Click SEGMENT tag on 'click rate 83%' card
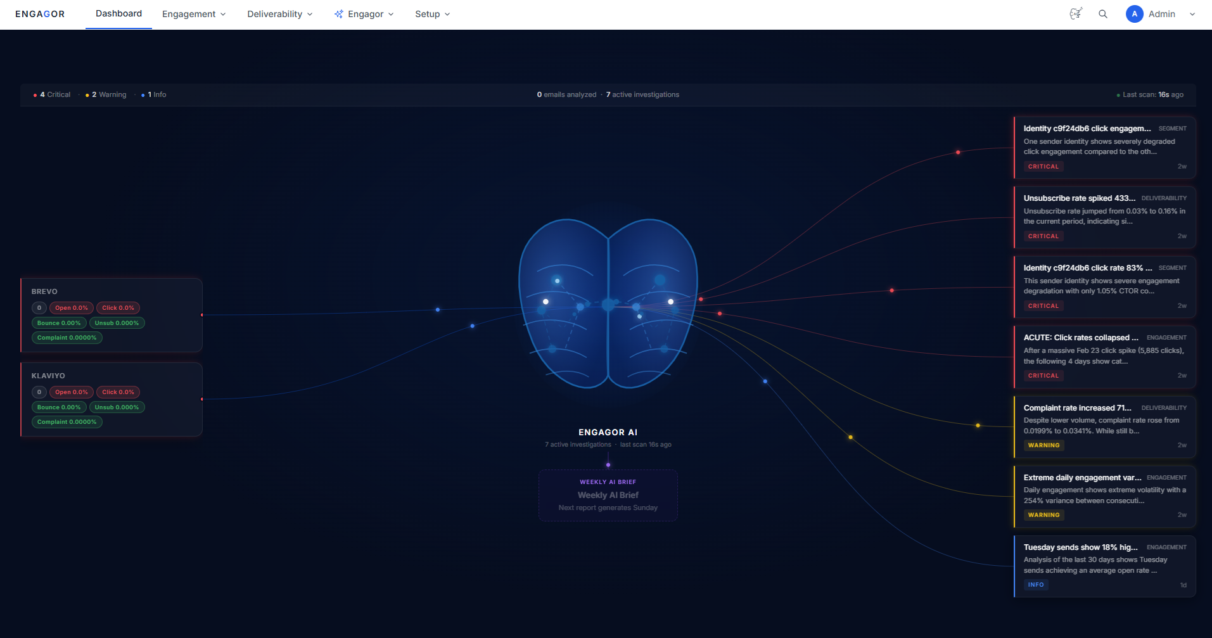The height and width of the screenshot is (638, 1212). [1173, 268]
